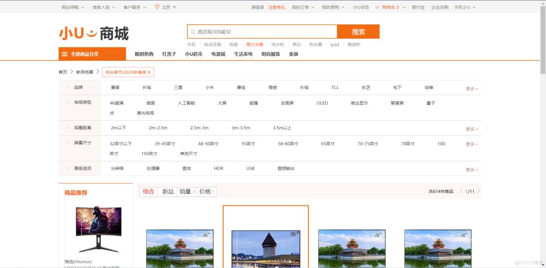Screen dimensions: 546x268
Task: Select the 新品 sort tab
Action: [167, 192]
